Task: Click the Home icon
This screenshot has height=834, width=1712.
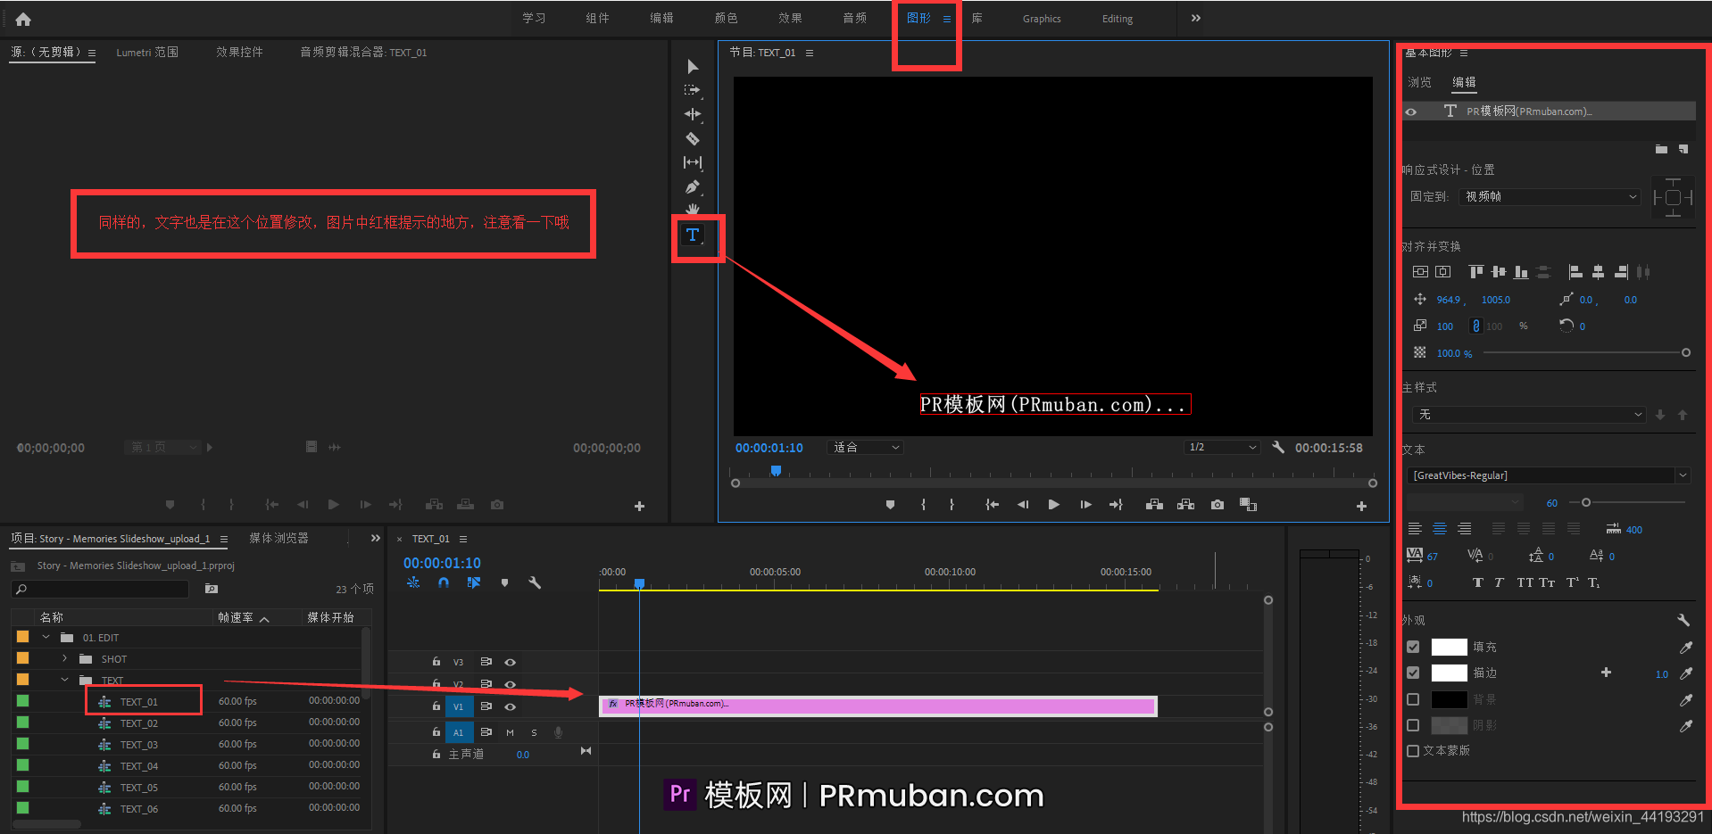Action: click(x=23, y=19)
